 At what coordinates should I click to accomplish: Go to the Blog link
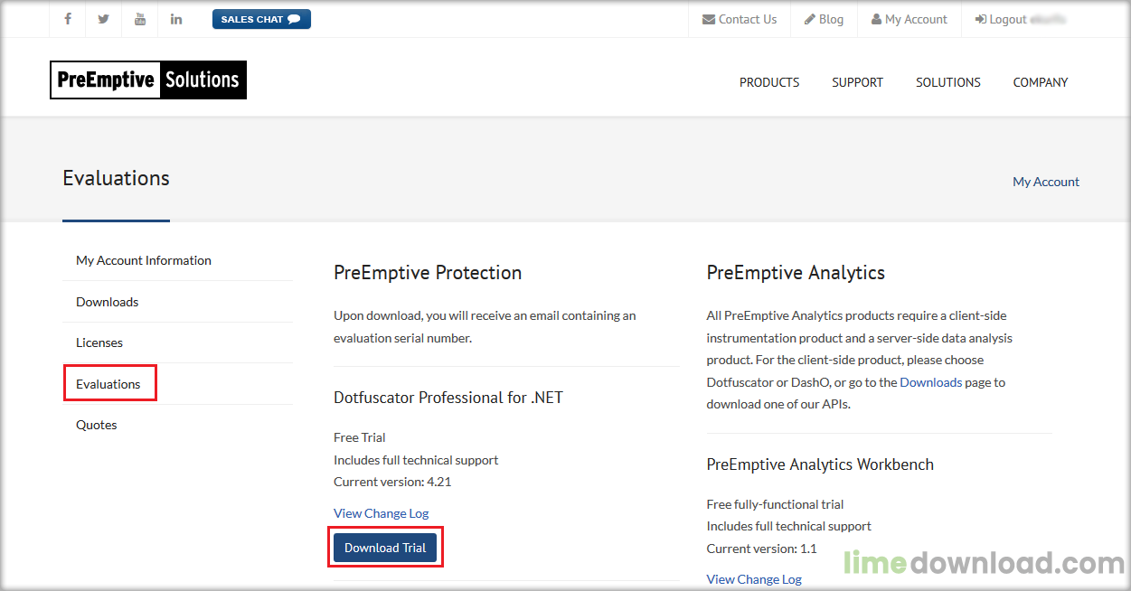(824, 19)
